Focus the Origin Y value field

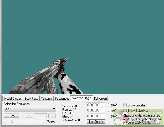[x=96, y=110]
